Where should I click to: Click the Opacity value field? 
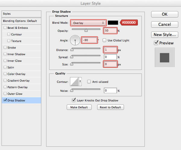point(110,31)
